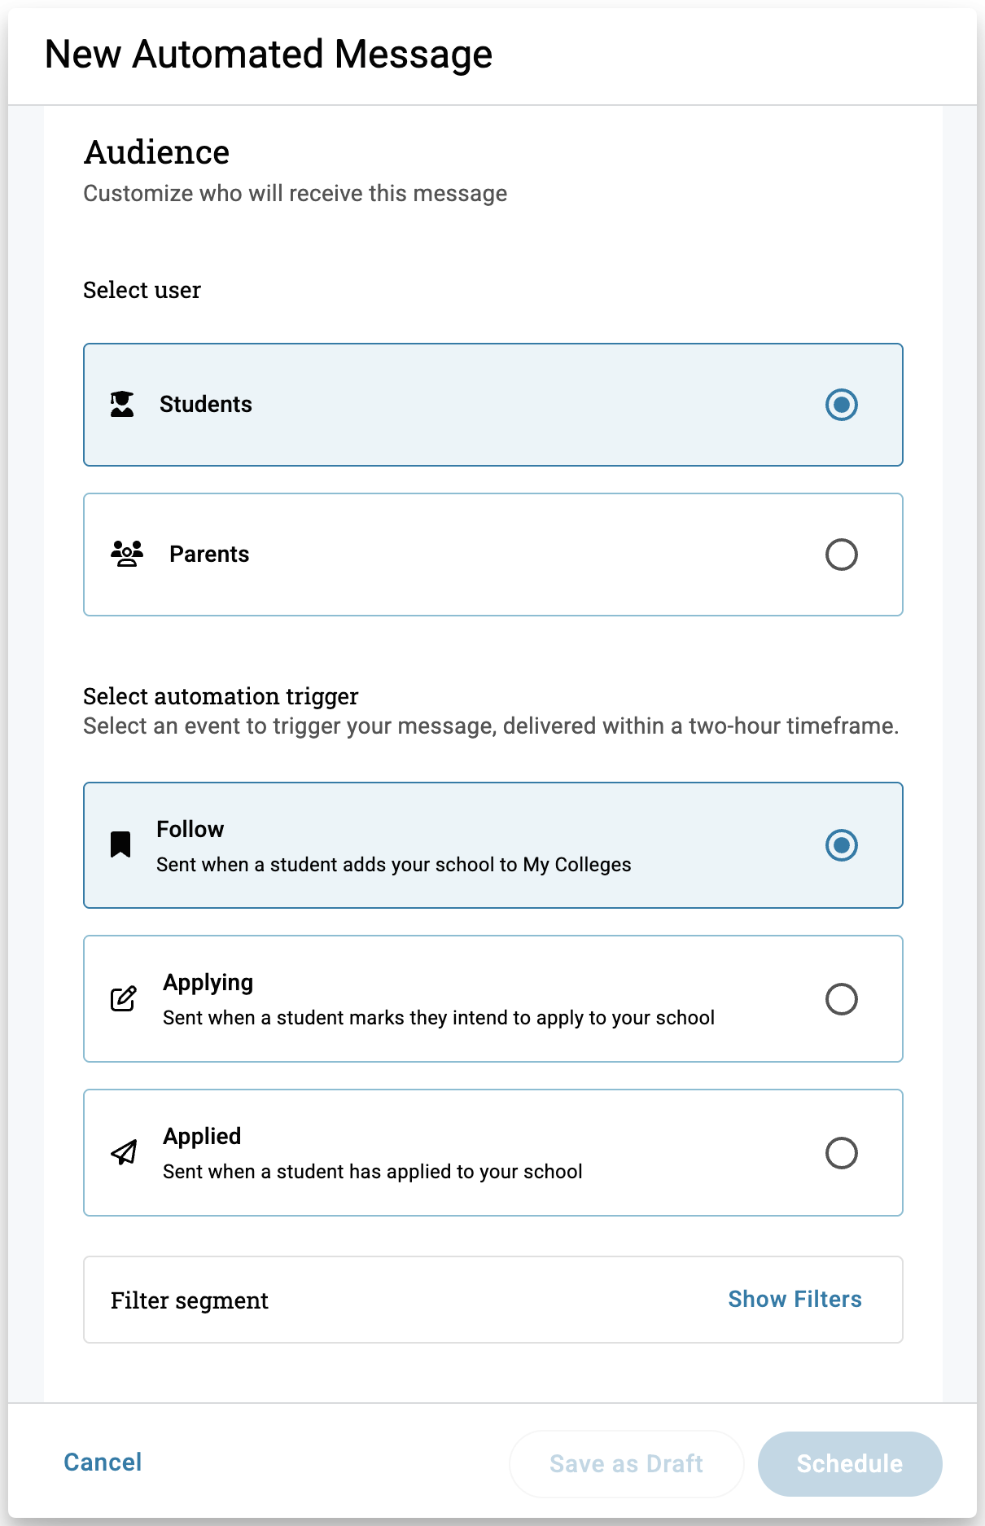This screenshot has width=985, height=1526.
Task: Click the Applied trigger description text
Action: (372, 1172)
